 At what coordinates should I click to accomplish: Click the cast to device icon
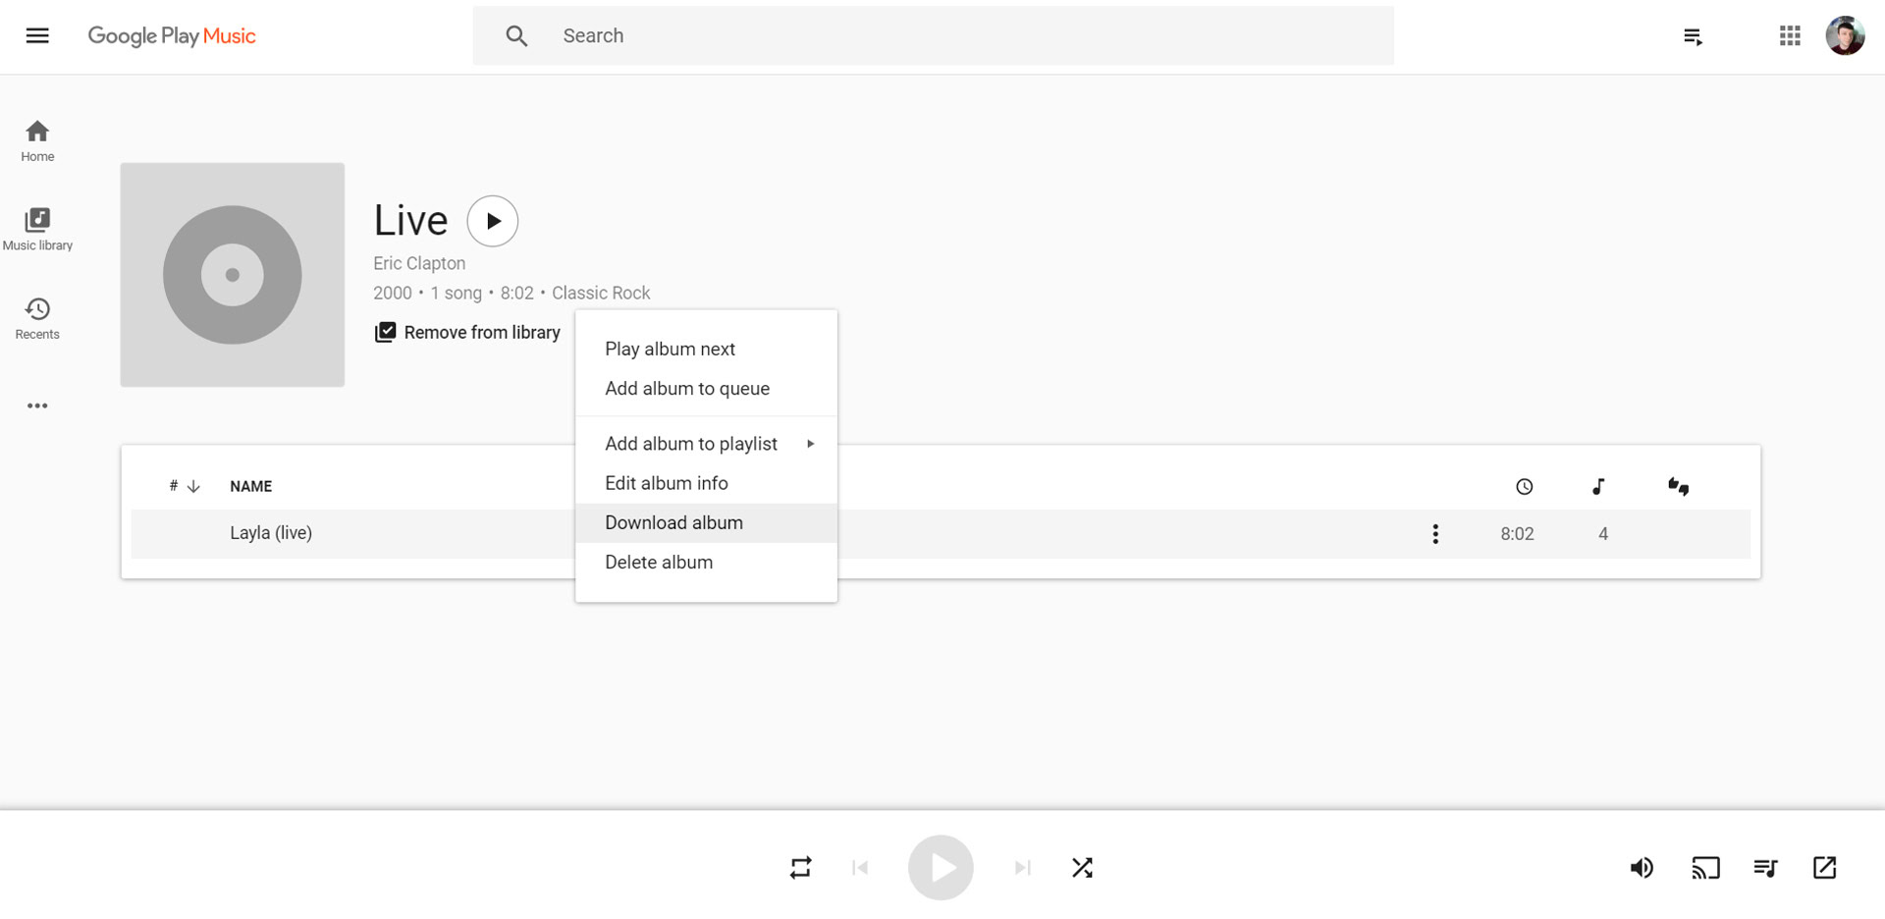1705,868
